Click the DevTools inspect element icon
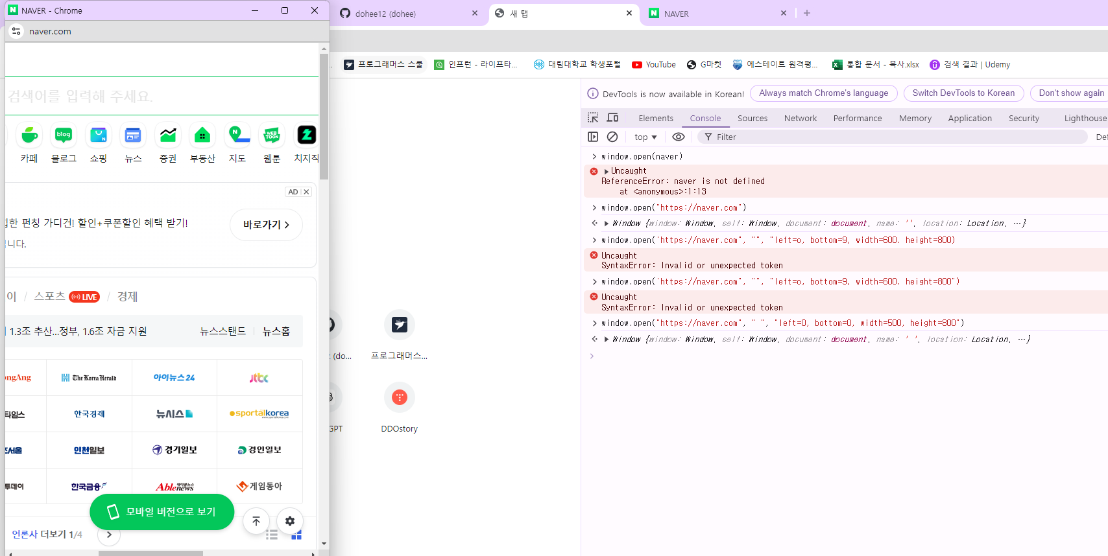 pos(593,118)
